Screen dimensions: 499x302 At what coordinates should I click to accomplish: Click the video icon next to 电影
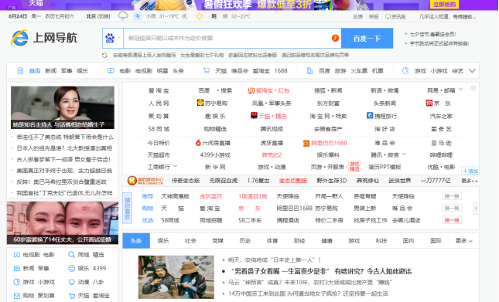111,70
